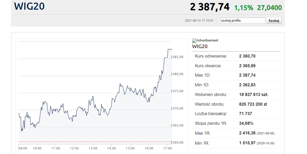The height and width of the screenshot is (154, 307).
Task: Click the 'Liczba transakcji:' label
Action: coord(211,114)
